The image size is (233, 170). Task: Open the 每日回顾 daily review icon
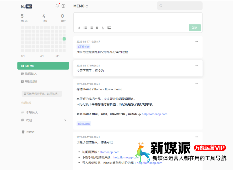point(23,81)
